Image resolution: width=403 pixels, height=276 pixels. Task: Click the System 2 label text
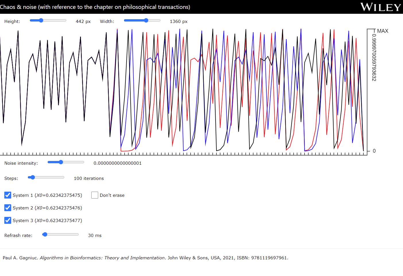click(47, 208)
